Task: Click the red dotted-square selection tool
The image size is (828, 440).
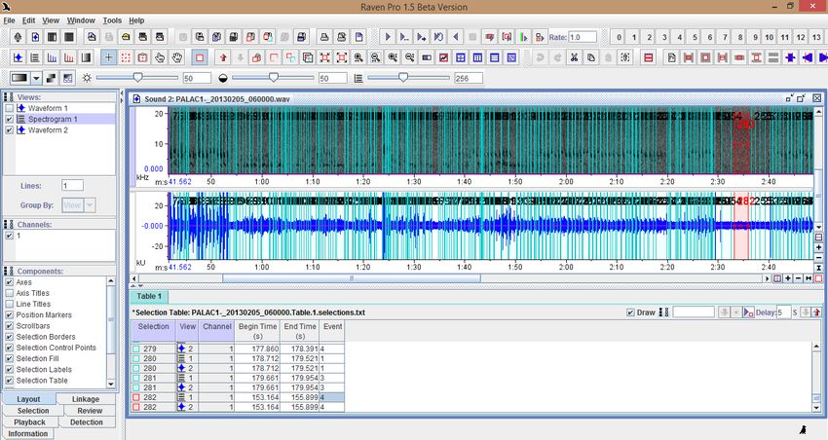Action: pos(126,57)
